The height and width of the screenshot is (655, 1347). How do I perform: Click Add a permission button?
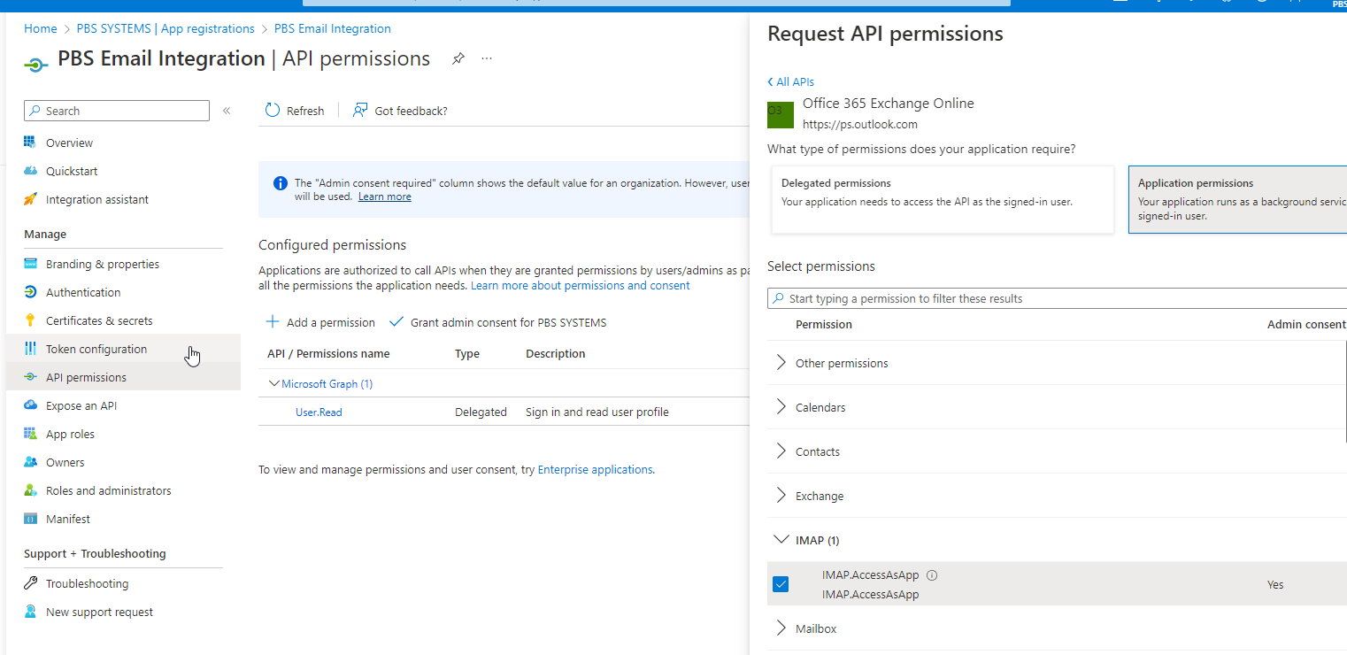click(x=320, y=322)
